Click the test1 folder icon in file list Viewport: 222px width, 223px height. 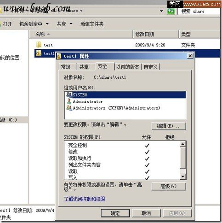coord(39,53)
